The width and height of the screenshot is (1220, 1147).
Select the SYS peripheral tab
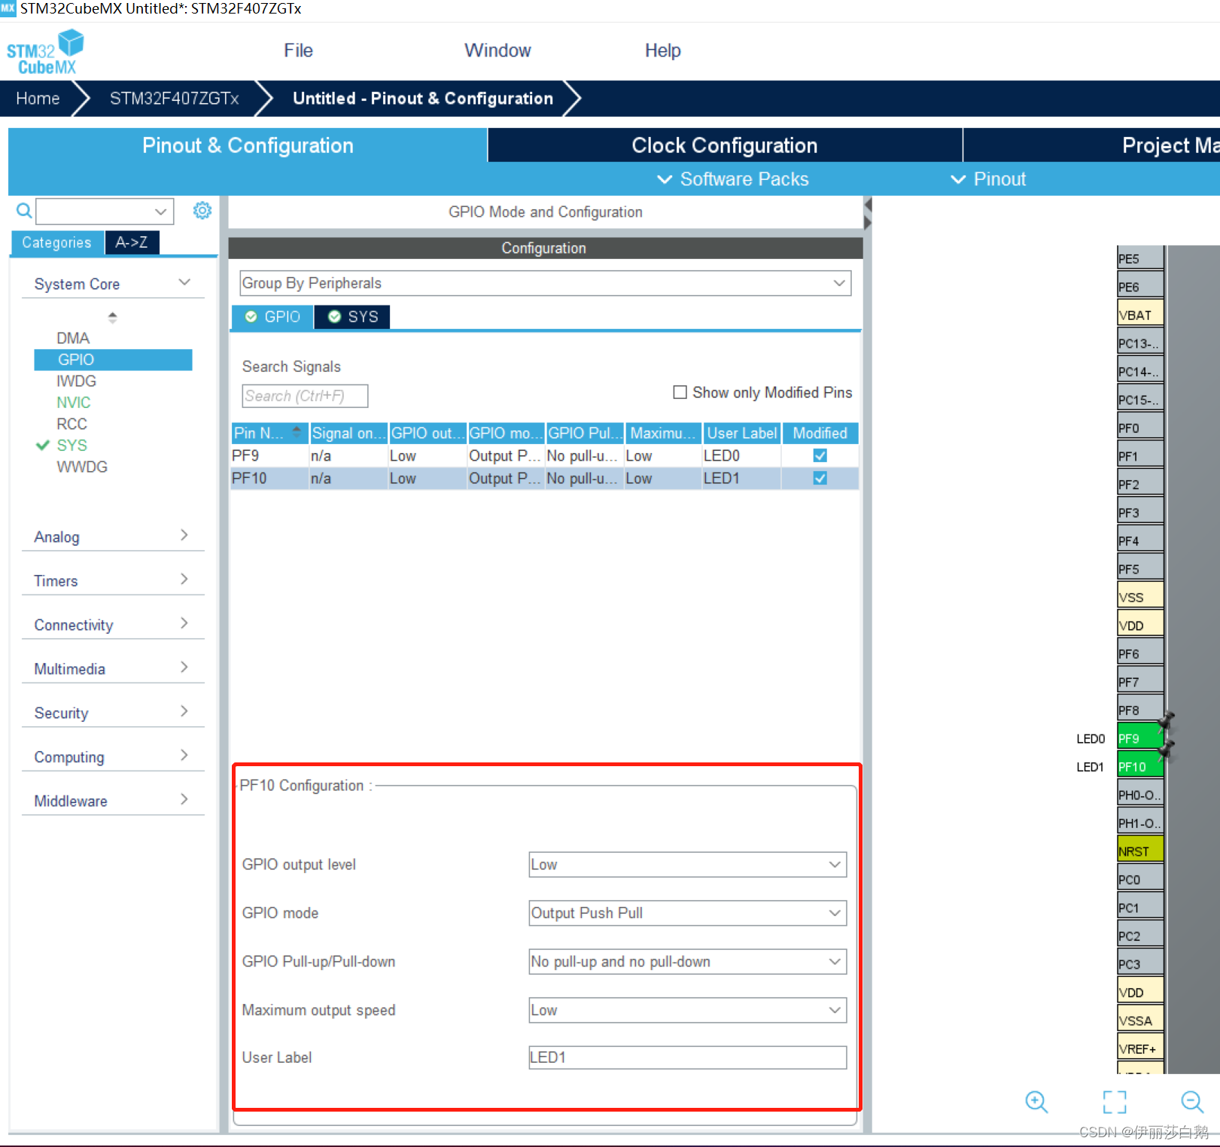[x=352, y=317]
